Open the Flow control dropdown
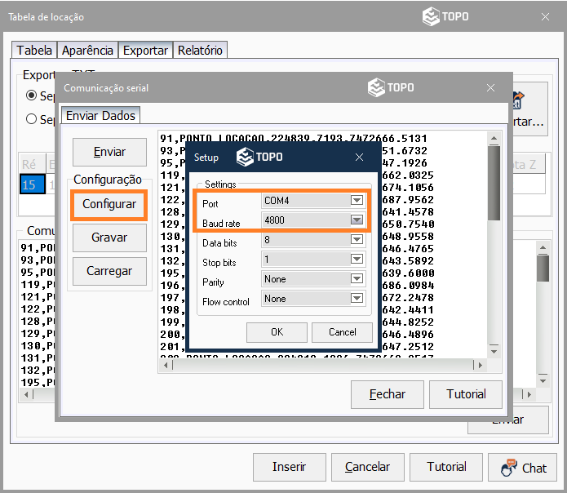This screenshot has height=493, width=567. click(356, 299)
